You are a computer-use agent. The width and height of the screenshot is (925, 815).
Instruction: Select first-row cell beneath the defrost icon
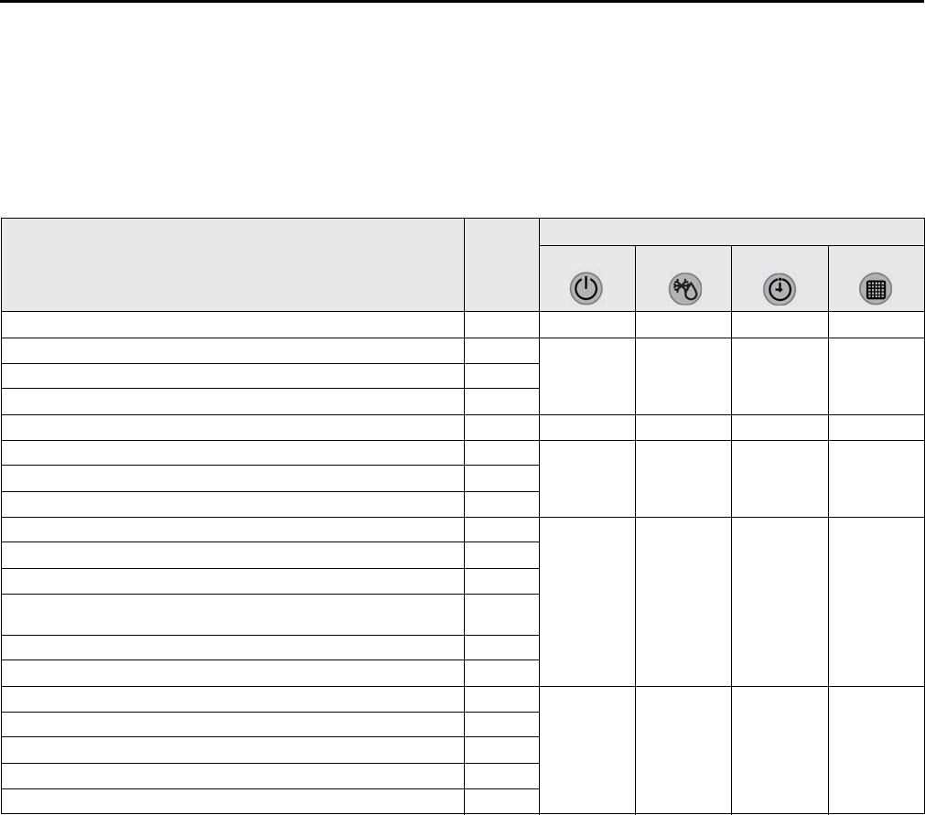683,325
